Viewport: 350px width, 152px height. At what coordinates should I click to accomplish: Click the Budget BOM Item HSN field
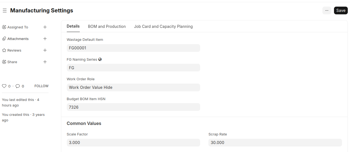click(x=133, y=107)
